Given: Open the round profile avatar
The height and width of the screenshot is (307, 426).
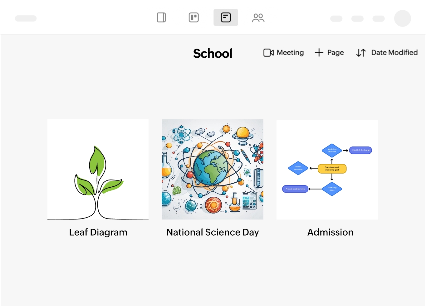Looking at the screenshot, I should 402,18.
